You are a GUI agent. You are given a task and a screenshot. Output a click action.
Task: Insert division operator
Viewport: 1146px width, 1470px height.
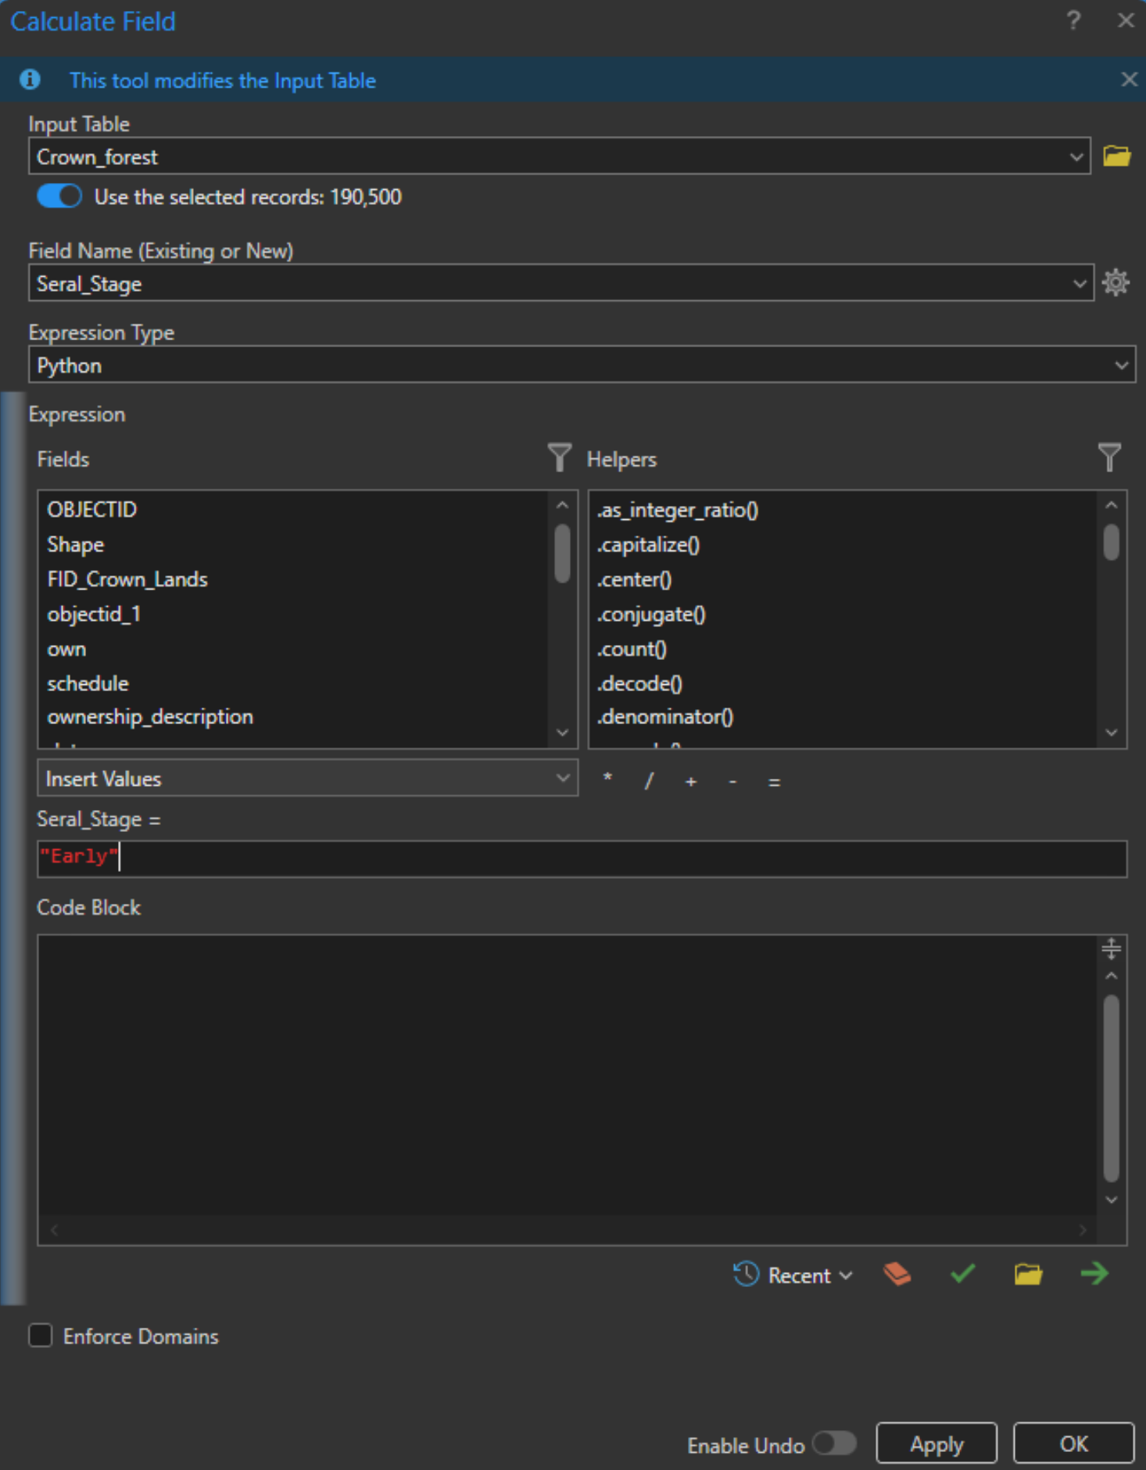click(649, 780)
